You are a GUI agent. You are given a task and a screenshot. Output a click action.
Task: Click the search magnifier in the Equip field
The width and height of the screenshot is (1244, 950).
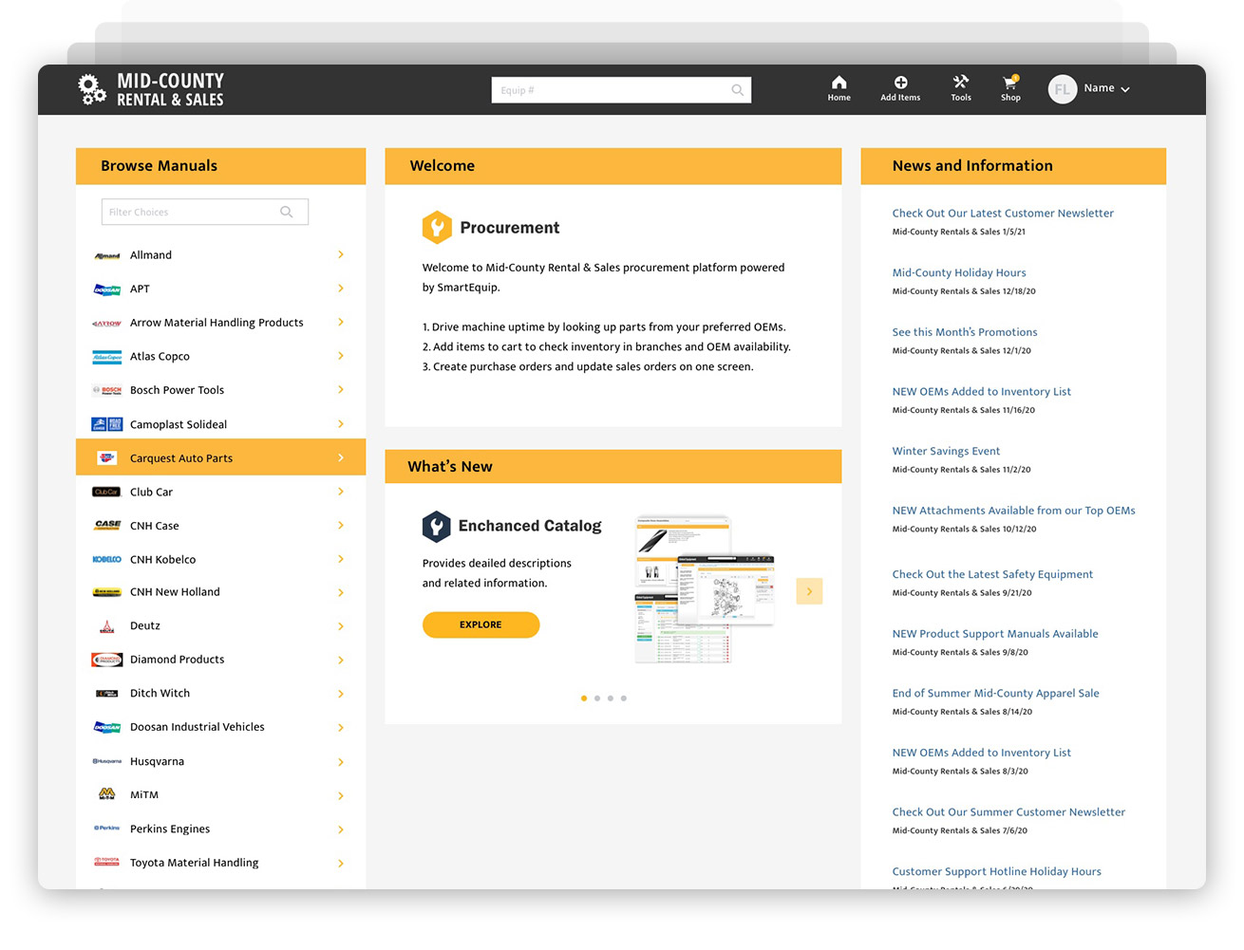click(737, 89)
